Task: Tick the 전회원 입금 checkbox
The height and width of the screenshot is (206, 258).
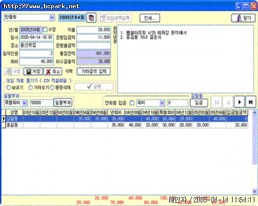Action: tap(132, 103)
